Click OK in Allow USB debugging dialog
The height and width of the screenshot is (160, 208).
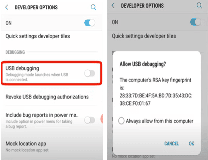point(191,144)
